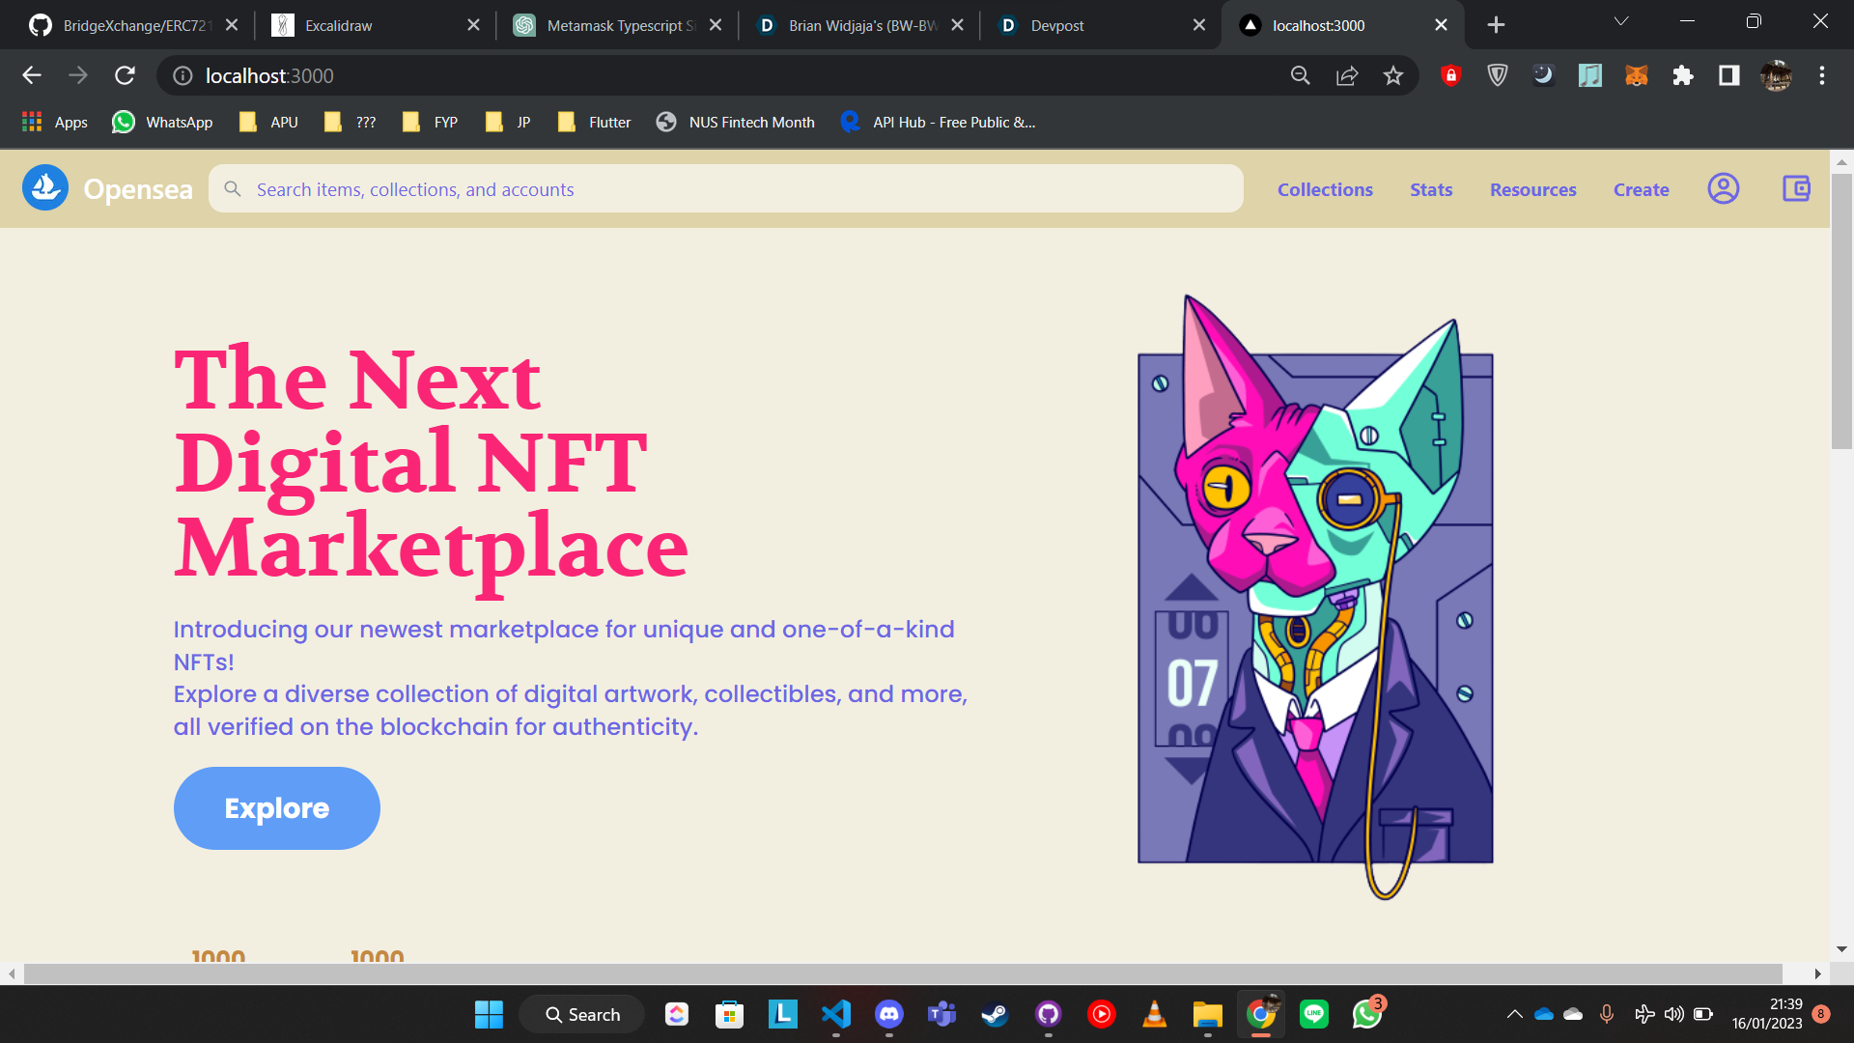Click the Create nav link
Image resolution: width=1854 pixels, height=1043 pixels.
pos(1641,189)
